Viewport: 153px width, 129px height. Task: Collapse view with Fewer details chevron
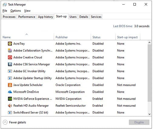tap(5, 122)
